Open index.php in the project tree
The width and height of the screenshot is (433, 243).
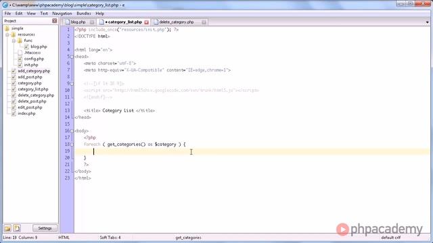(x=26, y=113)
